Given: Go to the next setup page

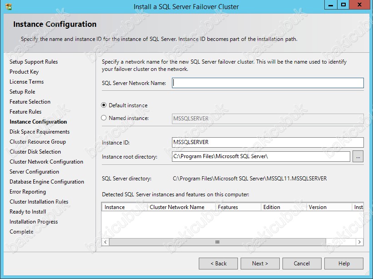Looking at the screenshot, I should (260, 264).
